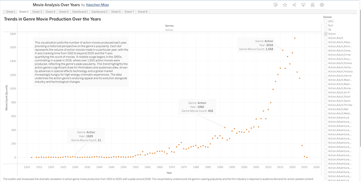Screen dimensions: 361x182
Task: Open the Dashboard 1 tab
Action: pos(79,11)
